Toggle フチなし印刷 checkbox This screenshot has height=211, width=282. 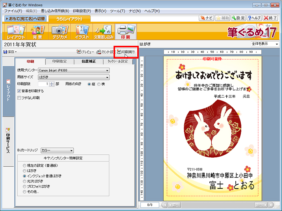[x=19, y=98]
